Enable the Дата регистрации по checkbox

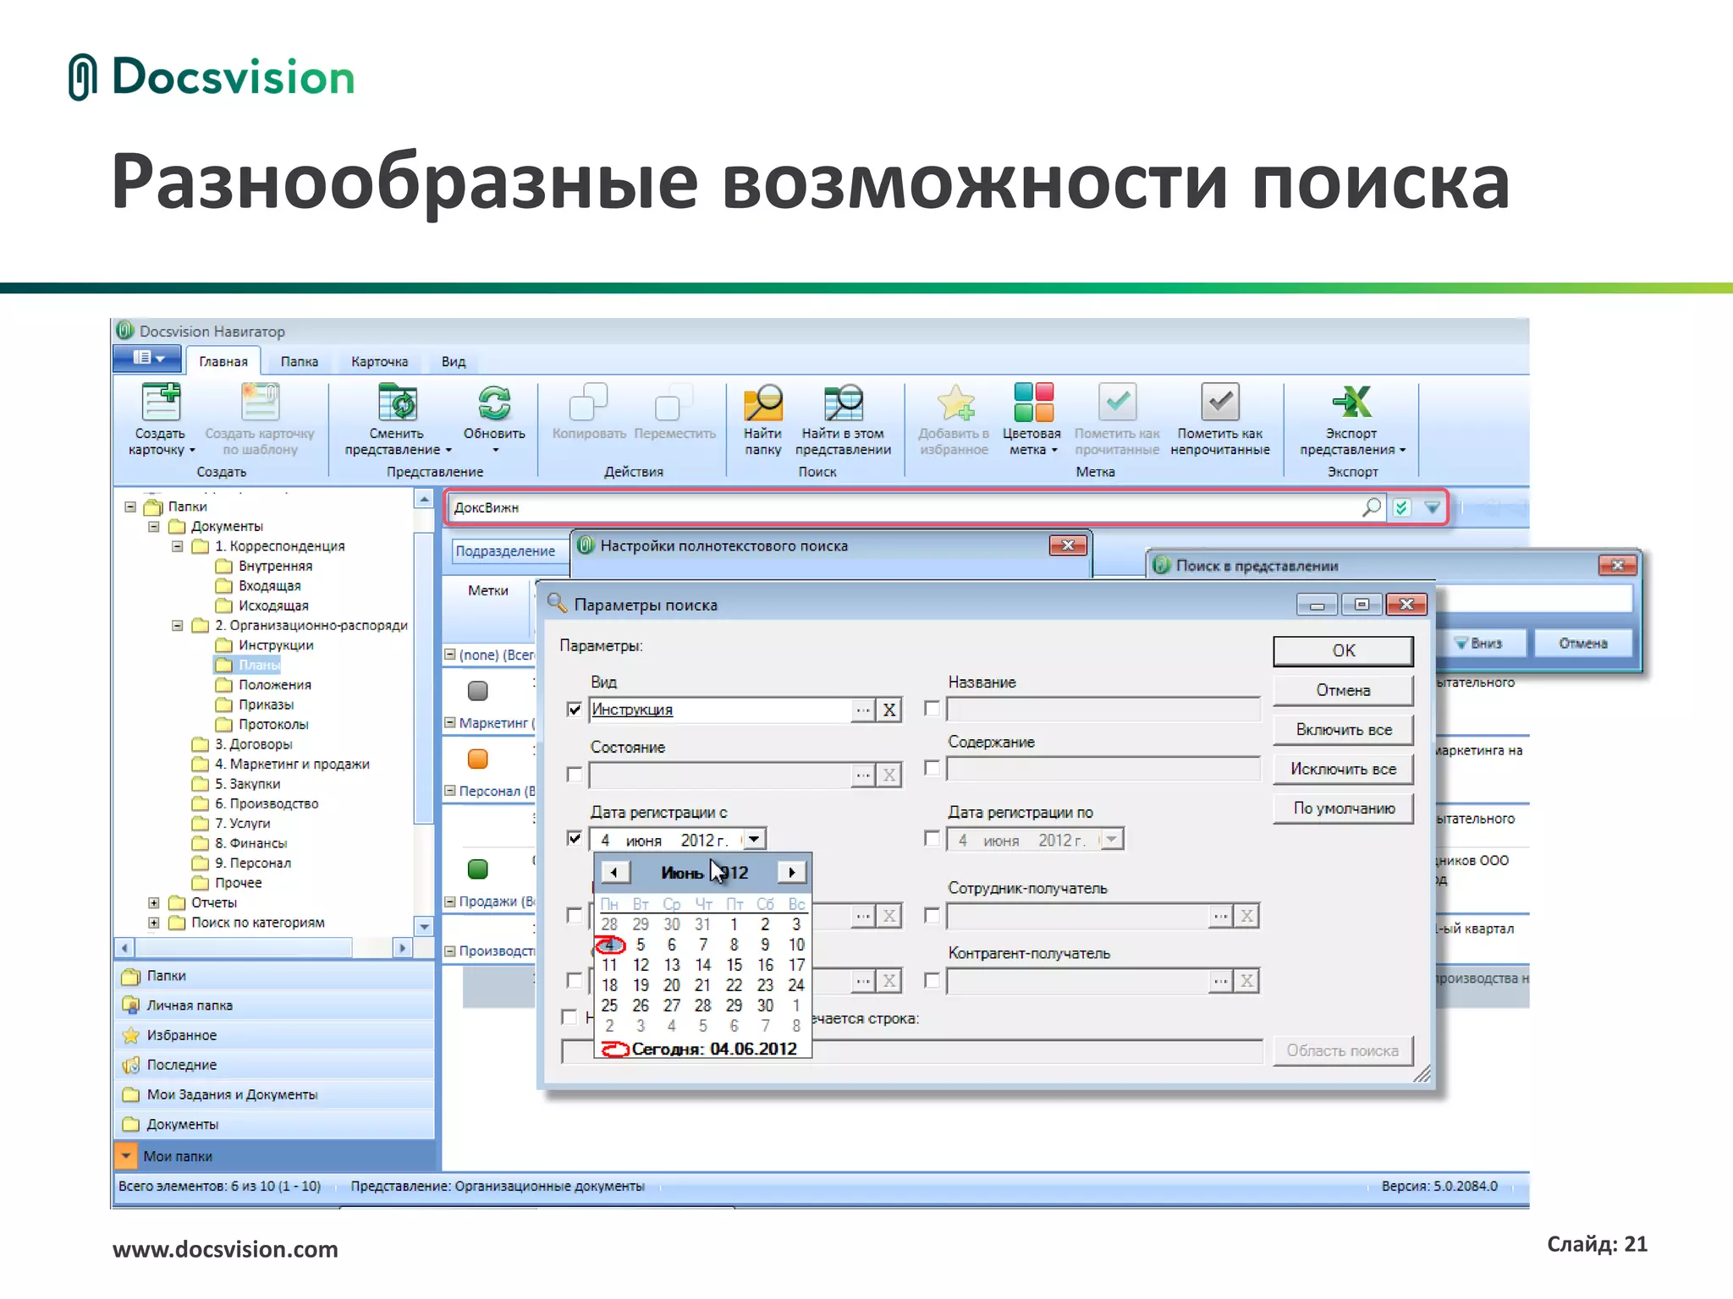(x=932, y=838)
